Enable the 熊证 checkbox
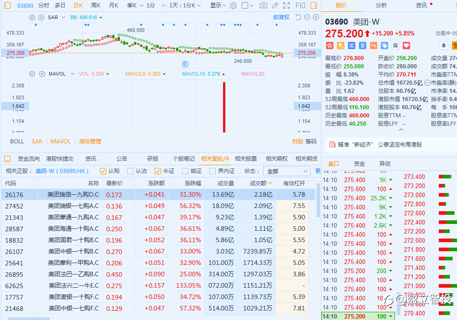This screenshot has width=457, height=320. click(x=185, y=171)
